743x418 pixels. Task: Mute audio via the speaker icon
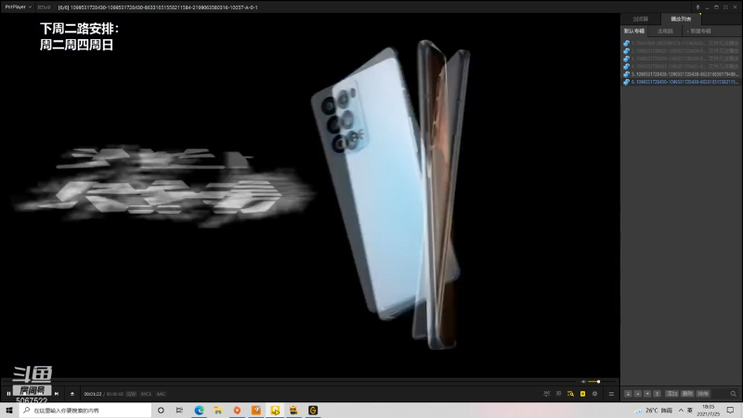click(x=583, y=382)
